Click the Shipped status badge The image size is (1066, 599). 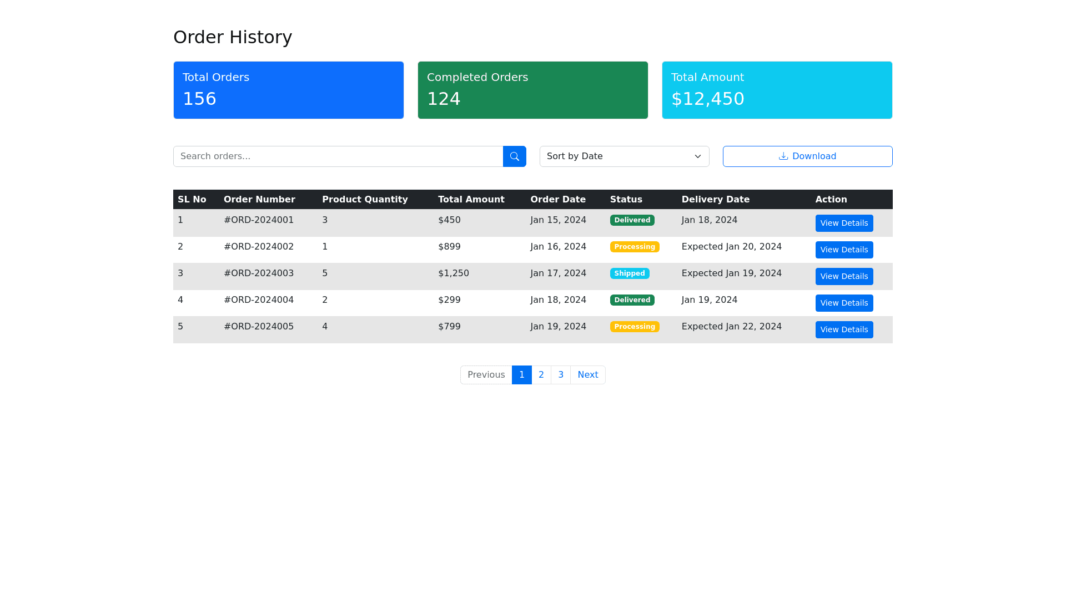[629, 273]
